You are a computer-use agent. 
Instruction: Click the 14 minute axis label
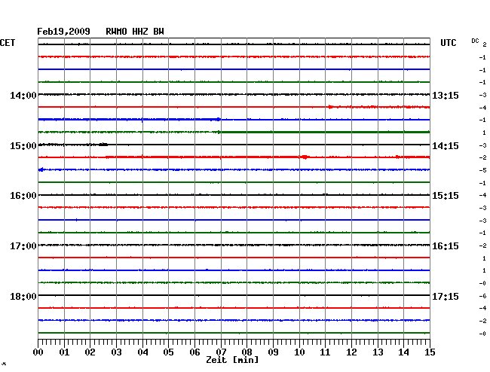[x=403, y=352]
